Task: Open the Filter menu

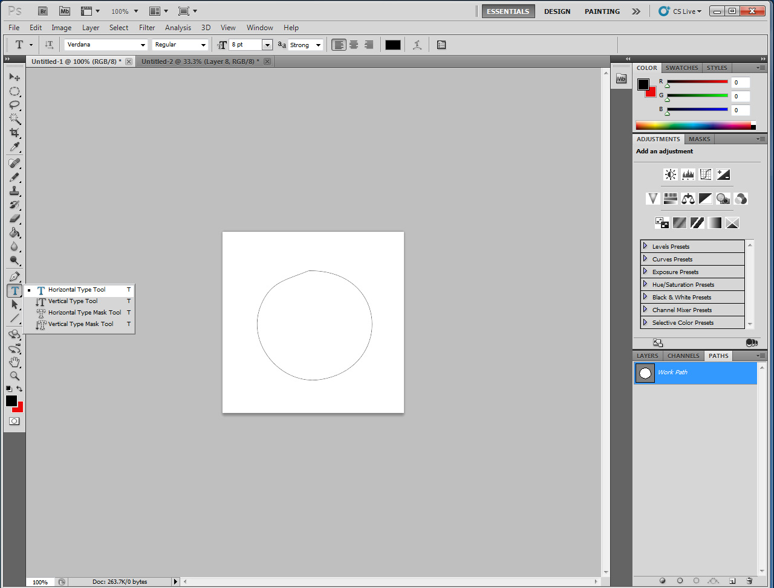Action: pyautogui.click(x=147, y=28)
